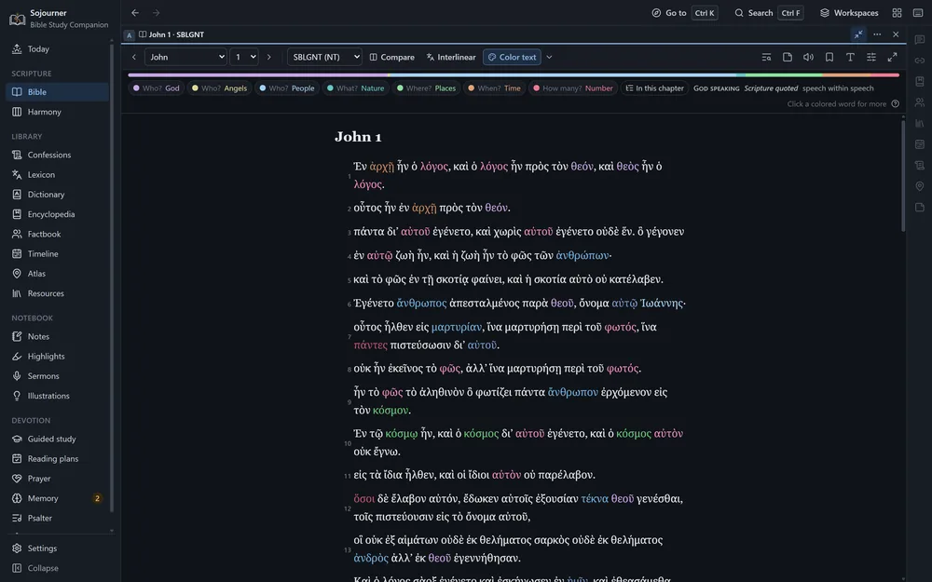Viewport: 932px width, 582px height.
Task: Click the Go to button
Action: coord(685,13)
